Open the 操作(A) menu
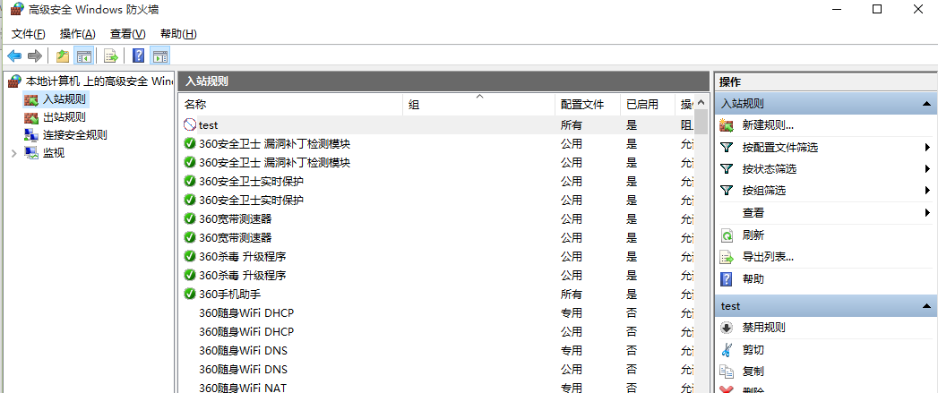This screenshot has height=393, width=938. point(78,33)
